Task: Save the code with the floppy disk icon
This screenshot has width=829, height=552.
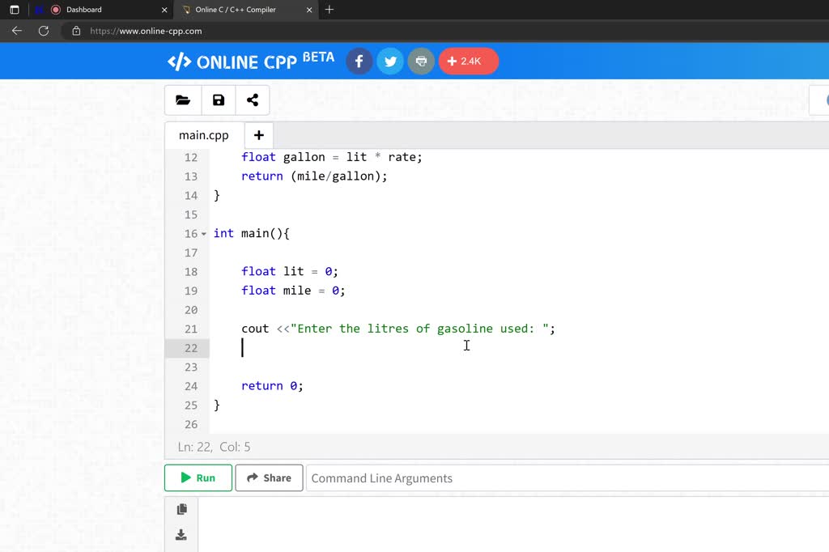Action: click(217, 100)
